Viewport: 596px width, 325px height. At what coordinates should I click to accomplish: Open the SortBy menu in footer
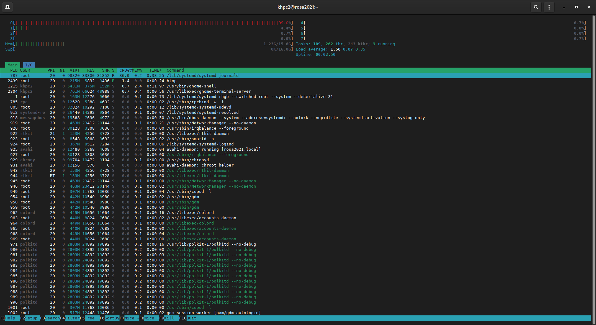pyautogui.click(x=112, y=318)
